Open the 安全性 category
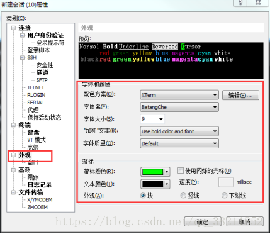Image resolution: width=270 pixels, height=234 pixels. (x=45, y=65)
